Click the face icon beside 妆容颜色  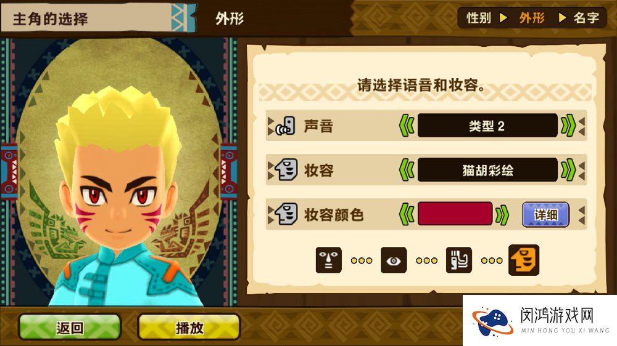(286, 214)
